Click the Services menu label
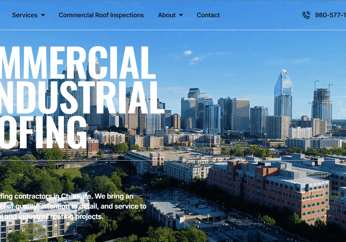The height and width of the screenshot is (242, 346). click(x=25, y=15)
